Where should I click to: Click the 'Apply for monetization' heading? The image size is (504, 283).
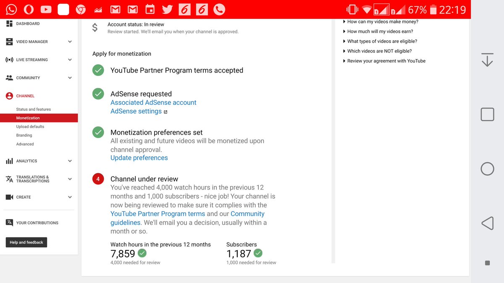click(122, 54)
